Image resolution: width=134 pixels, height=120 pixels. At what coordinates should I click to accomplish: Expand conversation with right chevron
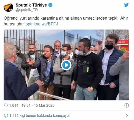click(127, 116)
